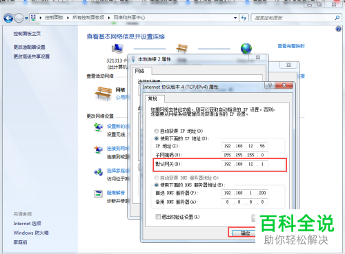Click the help button in TCP/IPv4 title bar
The height and width of the screenshot is (254, 345).
click(x=270, y=85)
